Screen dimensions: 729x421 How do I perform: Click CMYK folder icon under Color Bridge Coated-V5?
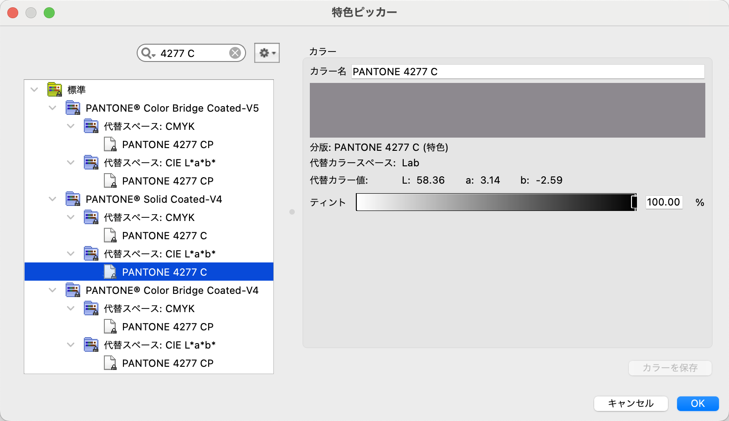[x=91, y=126]
